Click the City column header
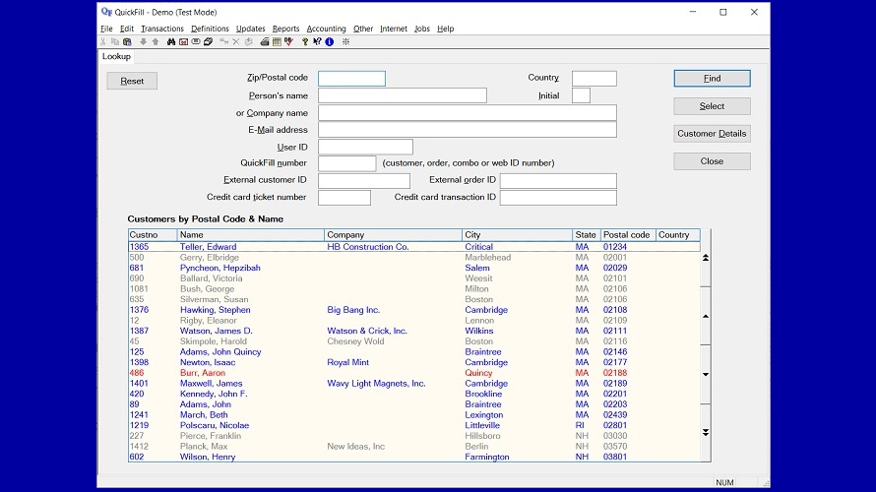 point(517,235)
